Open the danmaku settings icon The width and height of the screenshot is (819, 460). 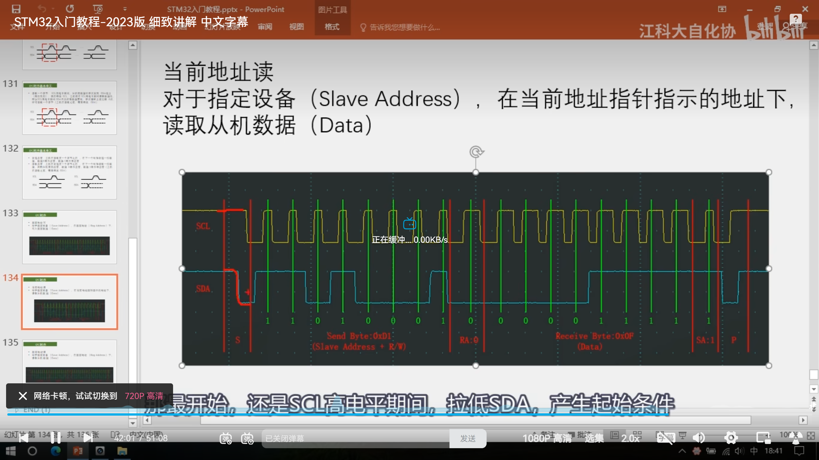point(247,438)
